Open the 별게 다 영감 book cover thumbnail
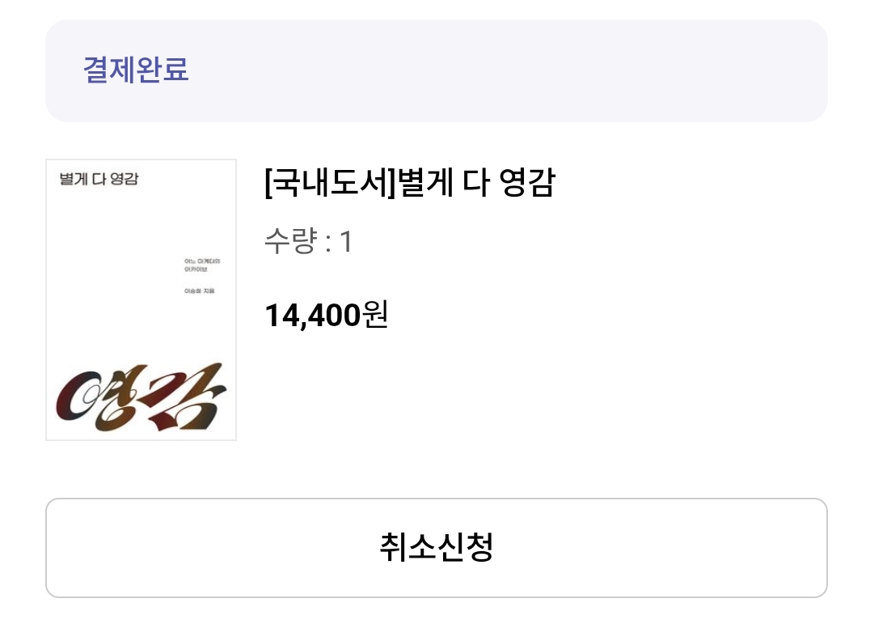Image resolution: width=870 pixels, height=641 pixels. (141, 300)
